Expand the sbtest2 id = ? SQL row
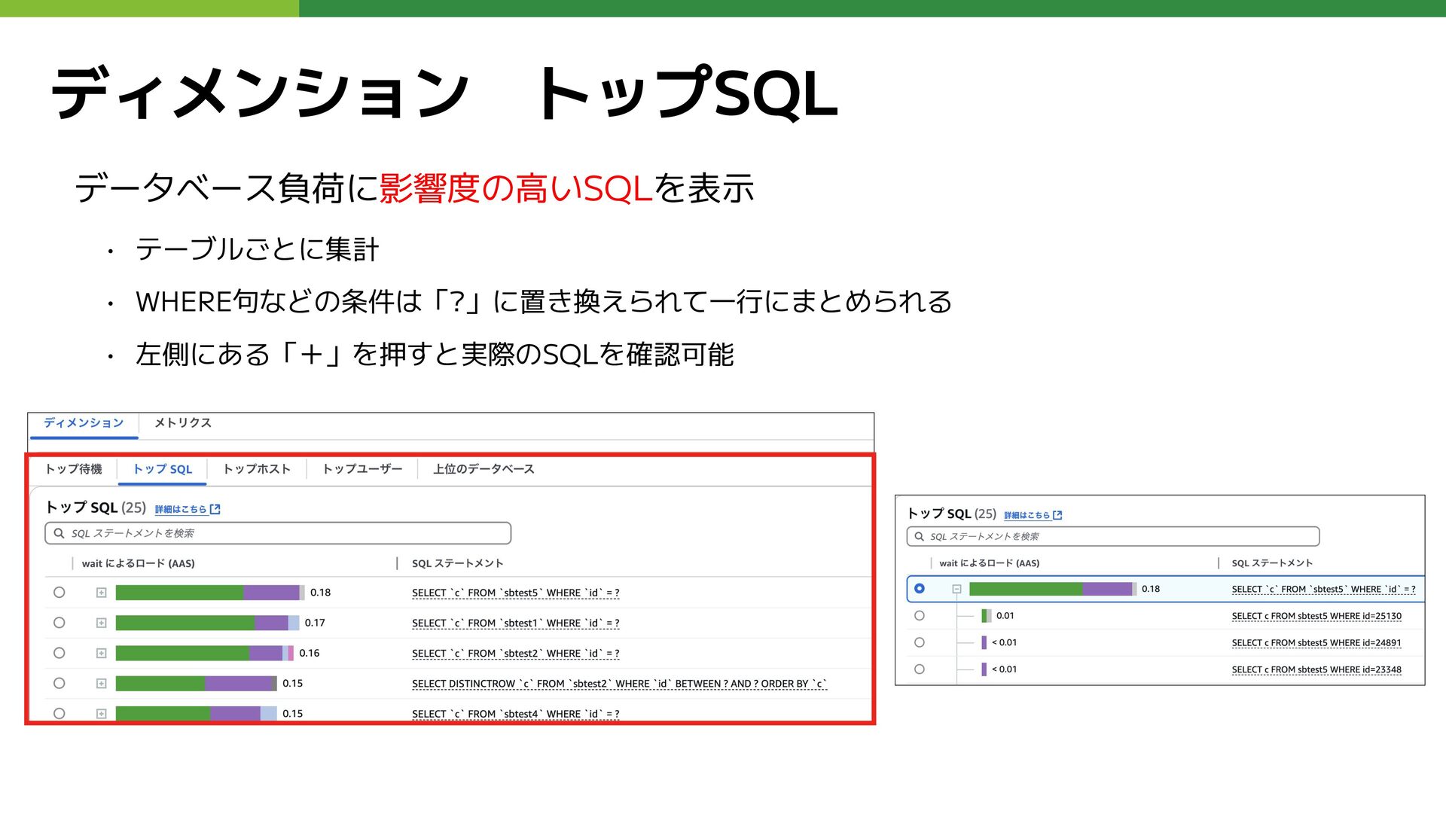 click(x=102, y=654)
